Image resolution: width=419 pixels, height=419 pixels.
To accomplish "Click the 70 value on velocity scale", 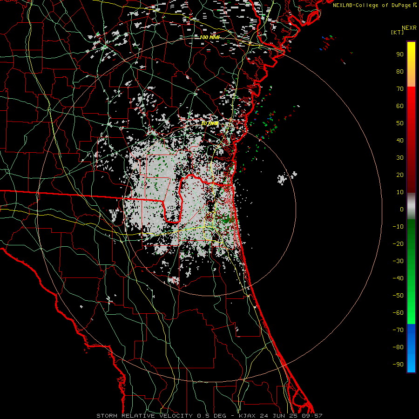I will pyautogui.click(x=400, y=89).
